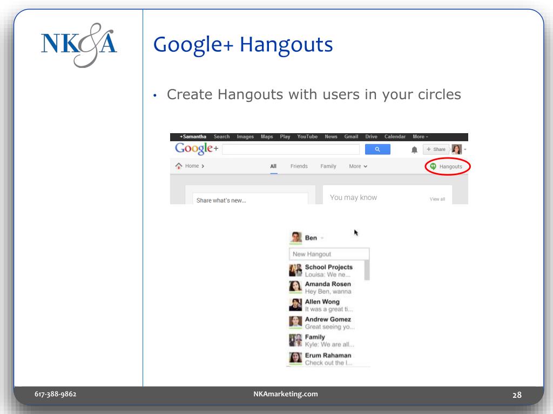The image size is (553, 414).
Task: Open the School Projects conversation
Action: [326, 271]
